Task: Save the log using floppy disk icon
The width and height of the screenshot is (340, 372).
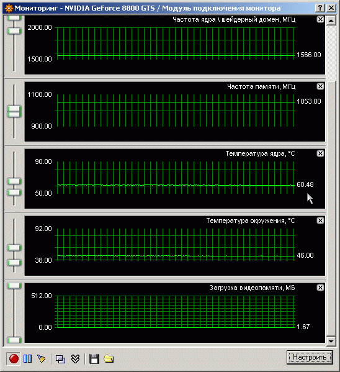Action: (x=94, y=359)
